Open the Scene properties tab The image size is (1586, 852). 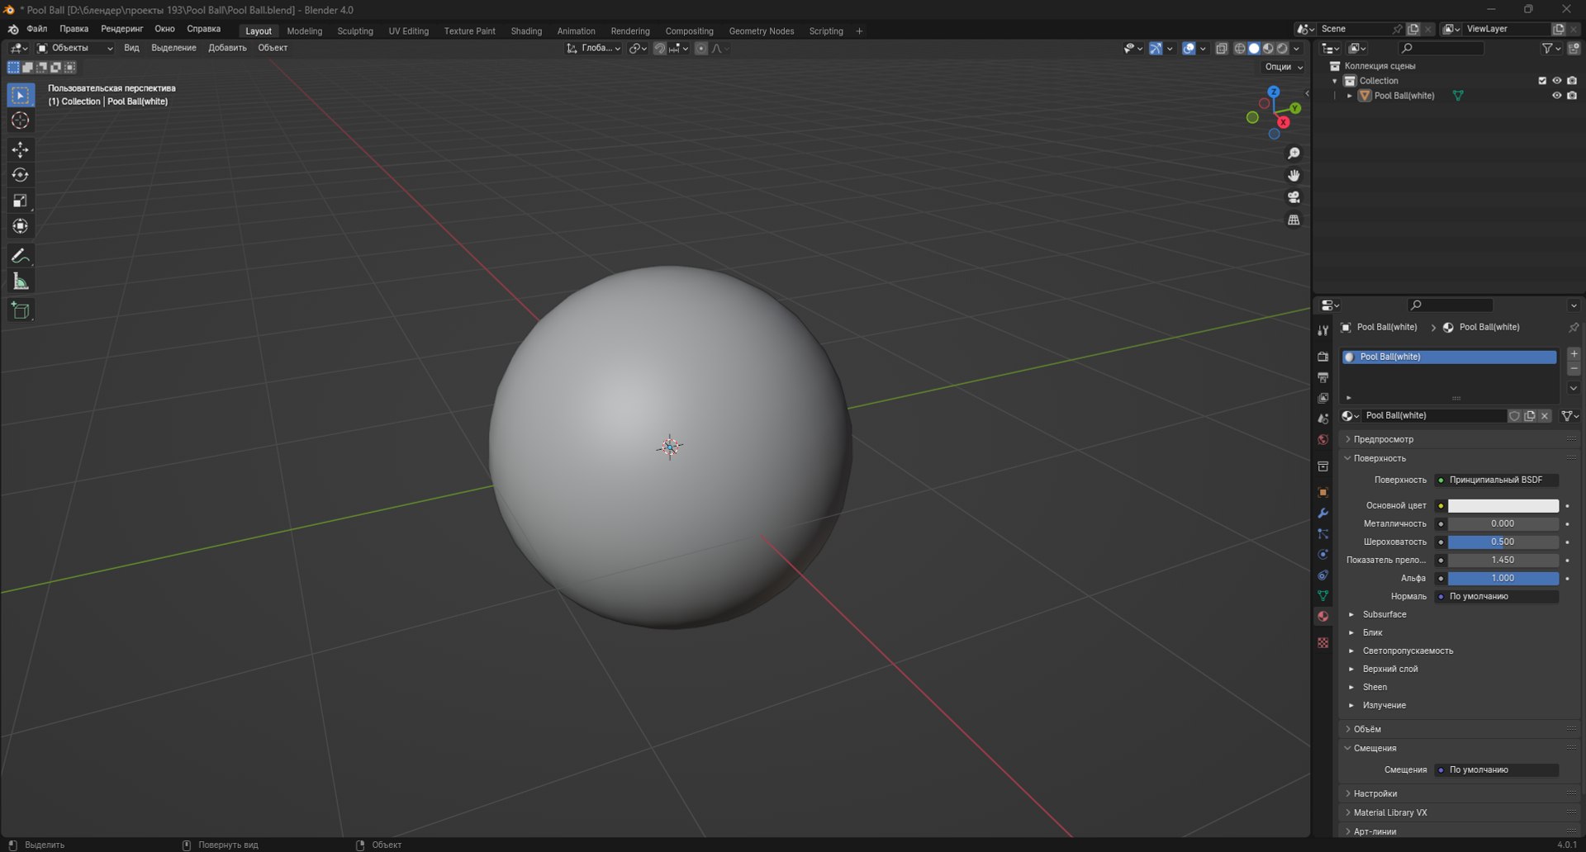(x=1322, y=419)
